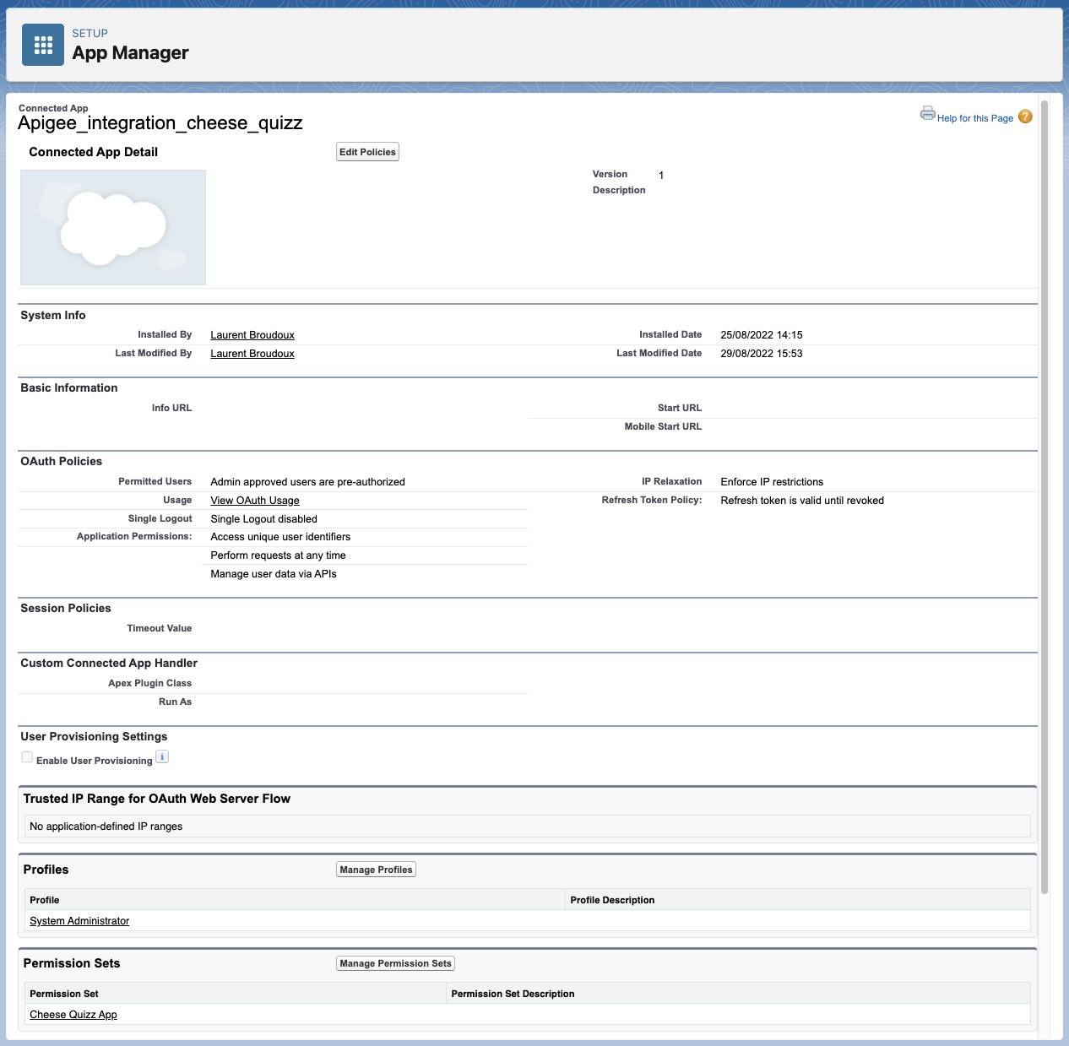Click the printer icon for printable view
The height and width of the screenshot is (1046, 1069).
[927, 114]
